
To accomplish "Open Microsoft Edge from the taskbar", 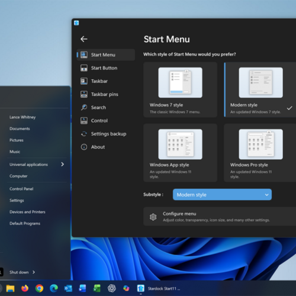I will pos(54,288).
